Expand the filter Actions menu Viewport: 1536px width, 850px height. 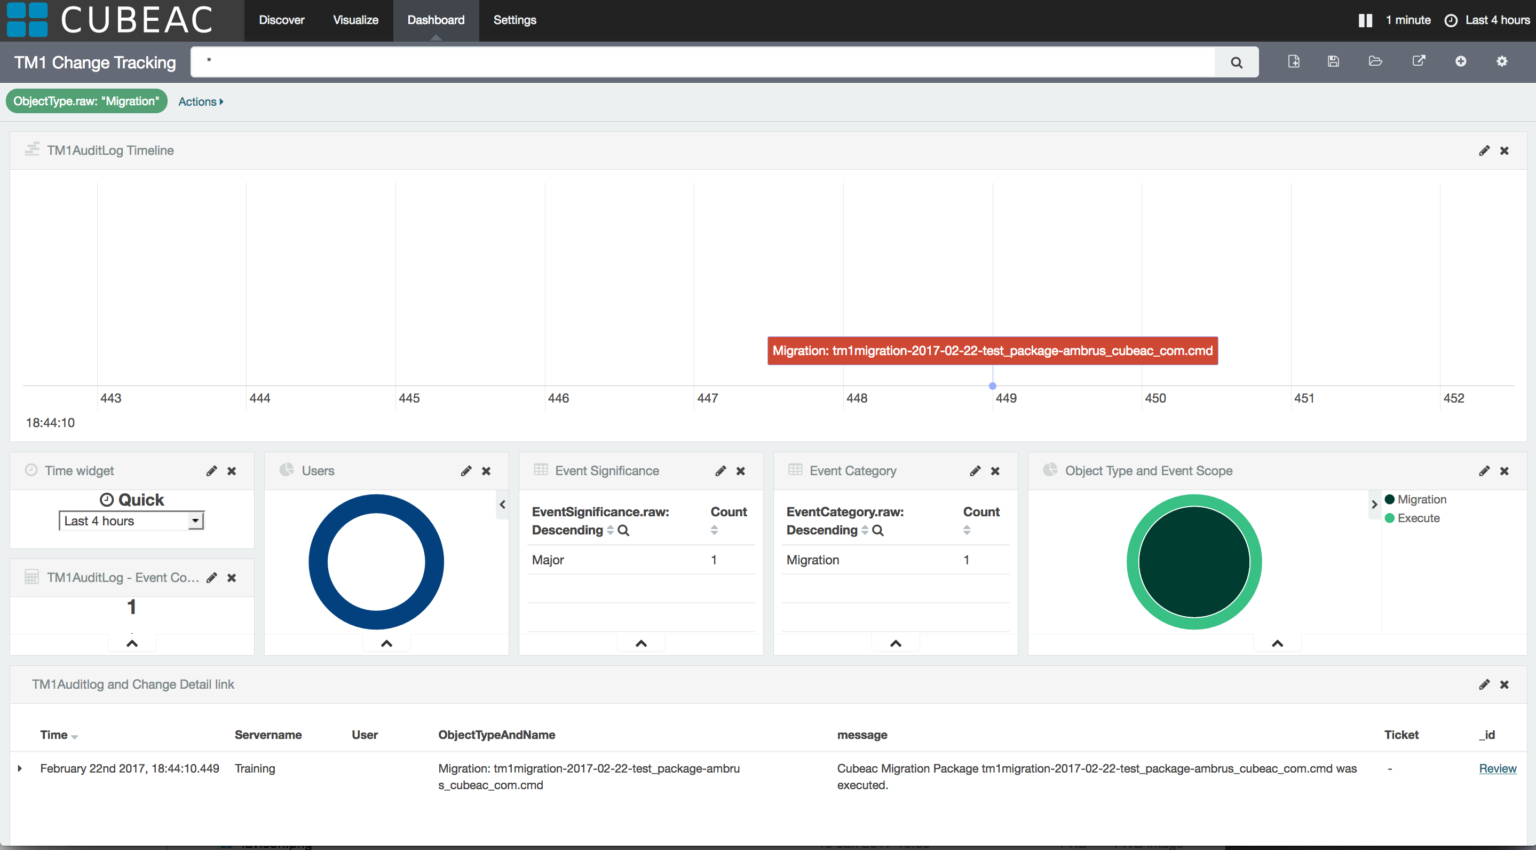click(x=201, y=102)
